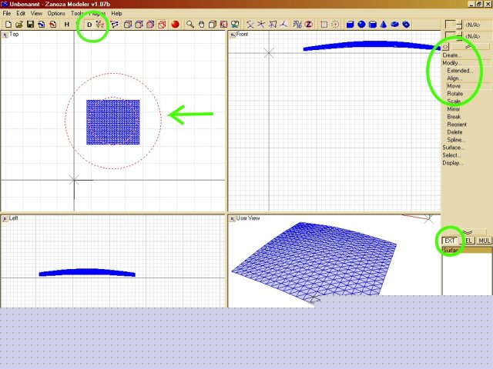Create a blue torus primitive
Viewport: 493px width, 369px height.
pos(394,25)
